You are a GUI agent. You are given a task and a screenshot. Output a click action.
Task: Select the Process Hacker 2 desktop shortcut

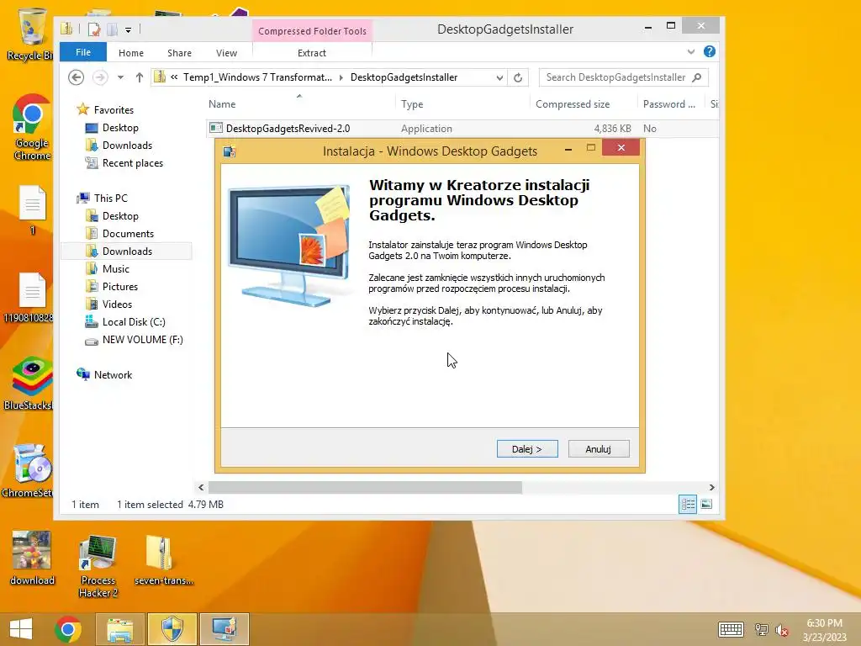click(98, 566)
